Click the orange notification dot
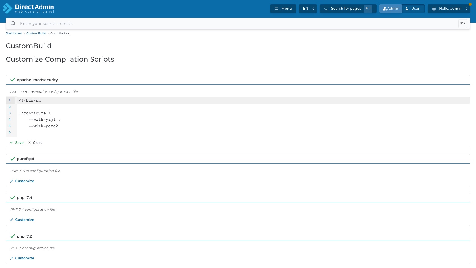This screenshot has height=268, width=476. click(x=470, y=4)
